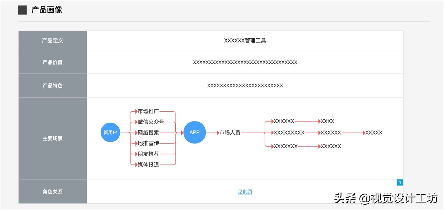Select the blue 新用户 circle node

110,132
